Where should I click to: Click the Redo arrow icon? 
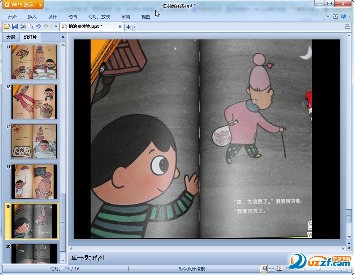pos(46,27)
